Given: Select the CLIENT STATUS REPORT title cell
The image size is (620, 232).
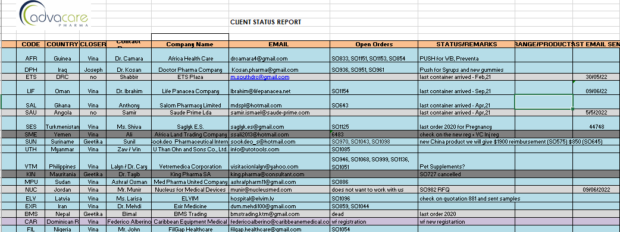Looking at the screenshot, I should pos(266,22).
